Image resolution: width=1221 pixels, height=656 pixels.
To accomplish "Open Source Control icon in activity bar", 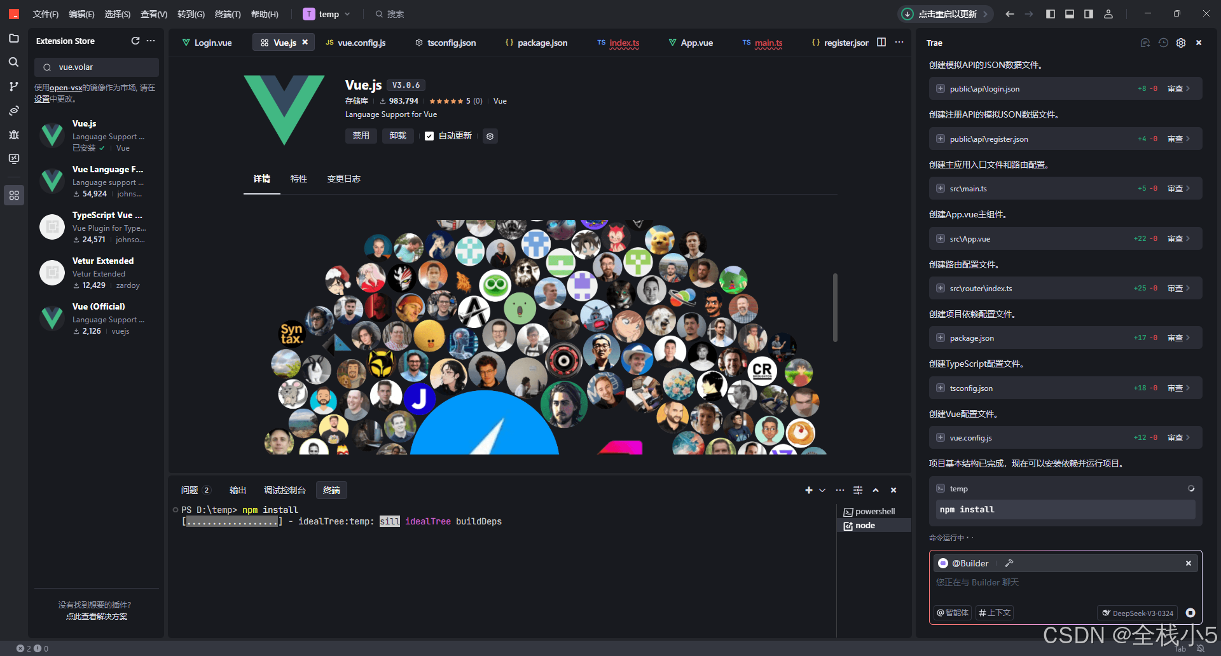I will tap(14, 86).
